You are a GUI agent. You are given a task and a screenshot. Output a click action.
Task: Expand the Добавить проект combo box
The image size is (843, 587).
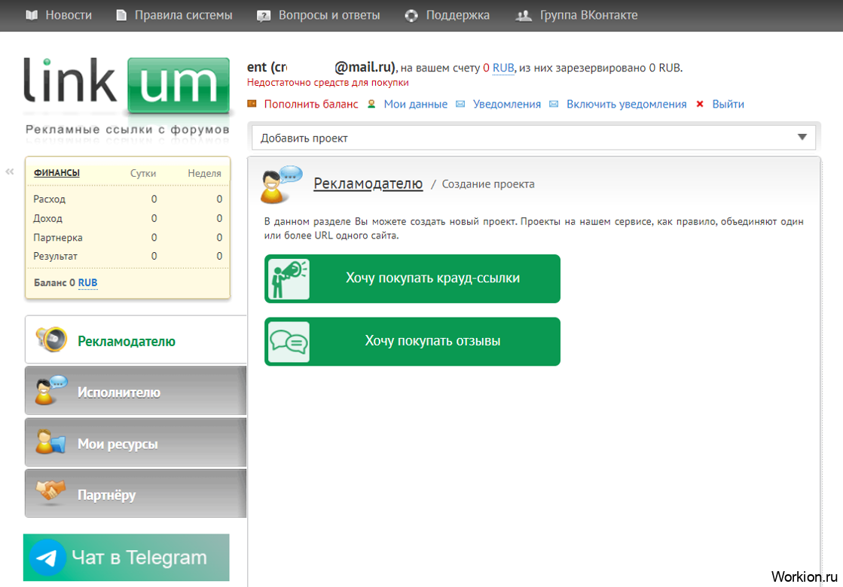(x=533, y=138)
